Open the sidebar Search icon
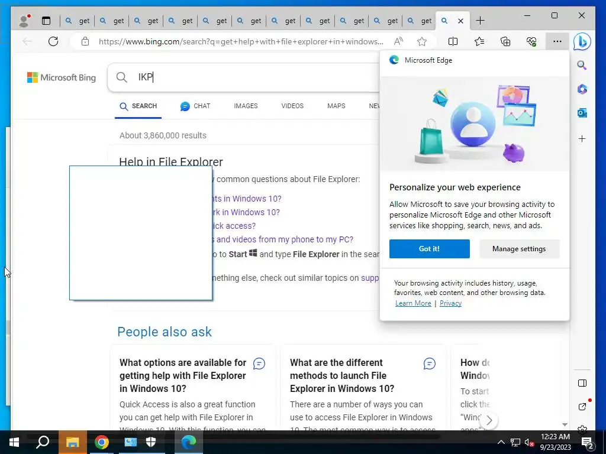The image size is (606, 454). coord(582,65)
